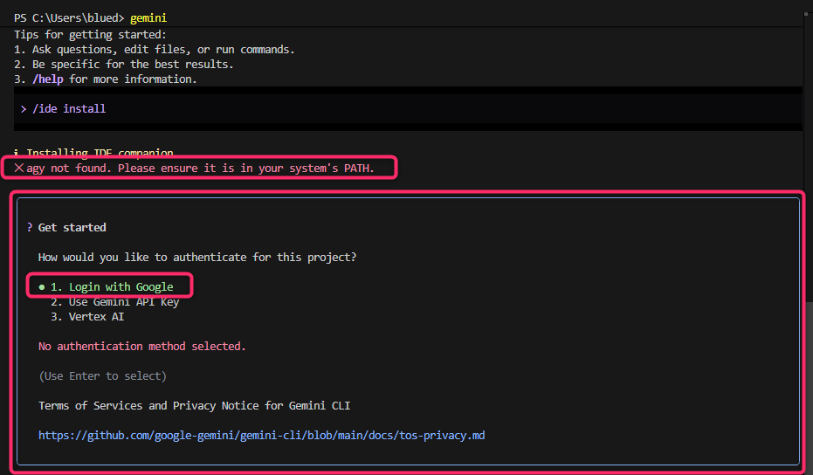This screenshot has width=813, height=475.
Task: Click the authentication question text
Action: point(197,257)
